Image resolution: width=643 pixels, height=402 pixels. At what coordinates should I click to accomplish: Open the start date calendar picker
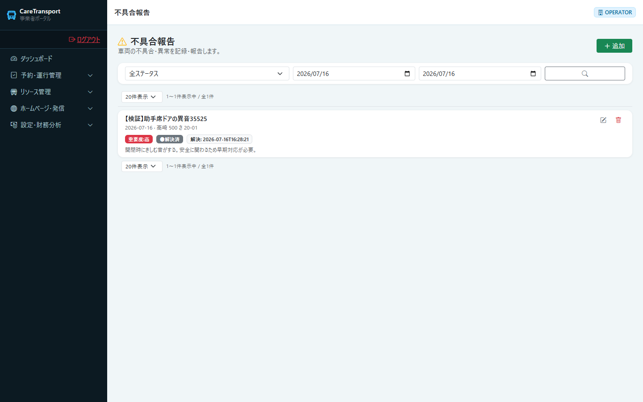point(407,74)
